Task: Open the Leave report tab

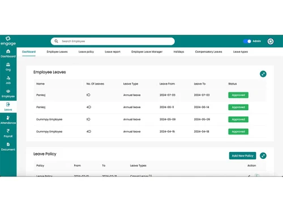Action: pos(113,51)
